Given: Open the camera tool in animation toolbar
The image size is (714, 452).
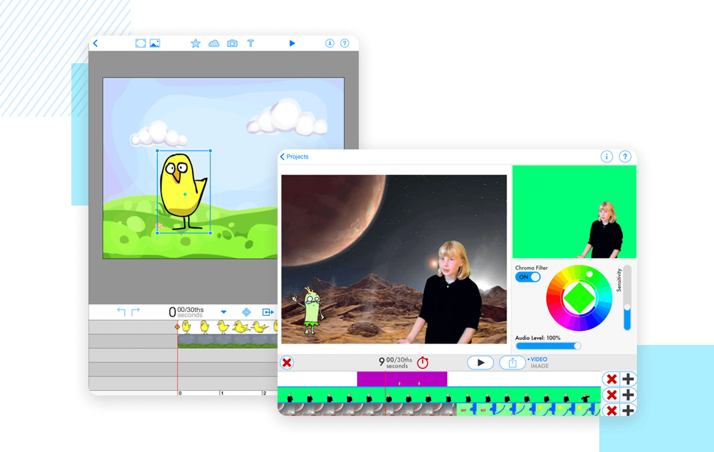Looking at the screenshot, I should point(232,43).
